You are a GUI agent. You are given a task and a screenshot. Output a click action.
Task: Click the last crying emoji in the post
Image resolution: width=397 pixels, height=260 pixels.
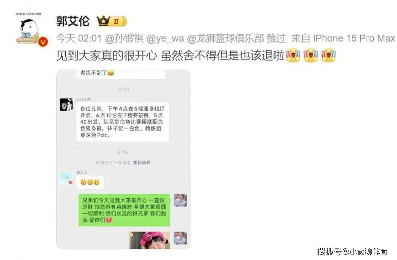pos(329,55)
